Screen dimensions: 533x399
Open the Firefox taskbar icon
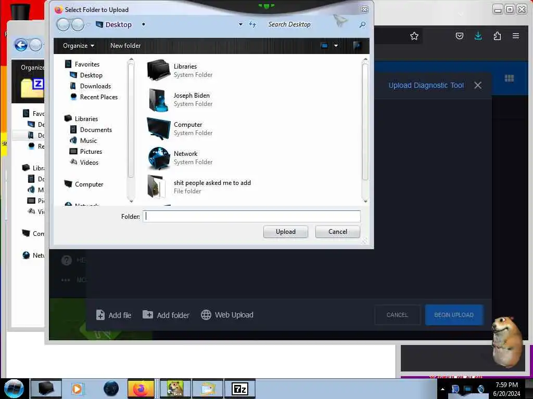point(141,389)
